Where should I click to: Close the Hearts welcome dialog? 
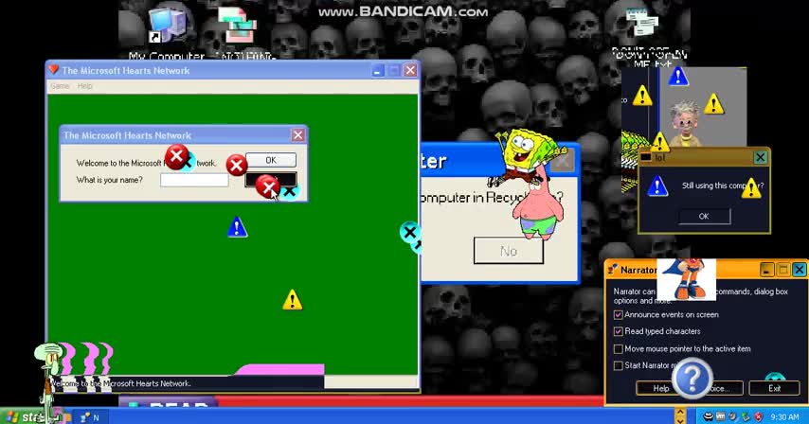pos(297,135)
